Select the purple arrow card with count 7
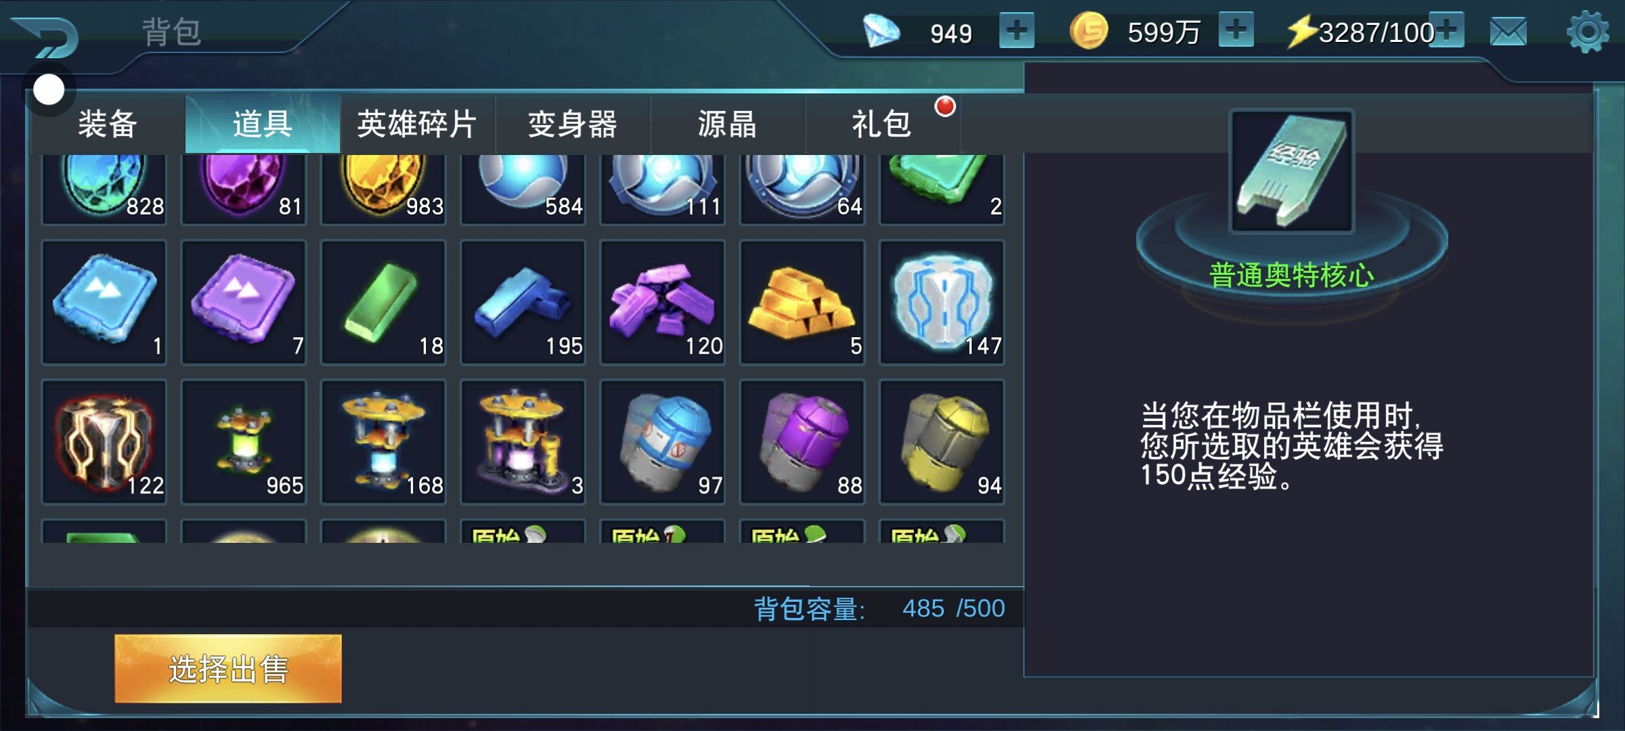 pos(244,302)
